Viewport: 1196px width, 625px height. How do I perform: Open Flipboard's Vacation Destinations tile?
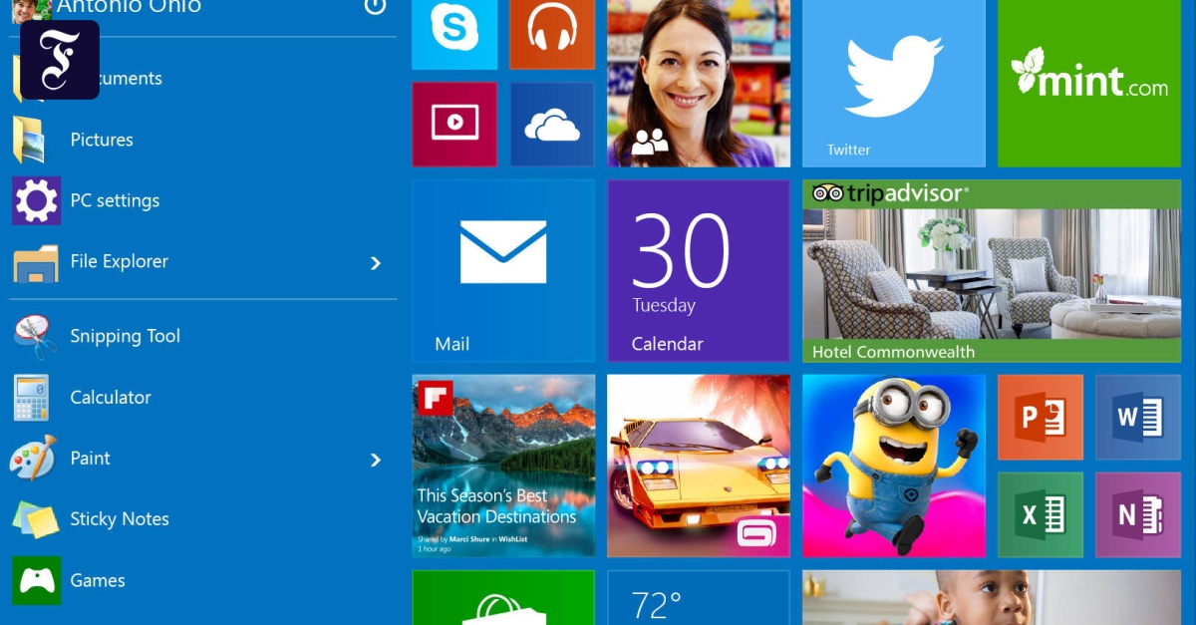(x=503, y=466)
